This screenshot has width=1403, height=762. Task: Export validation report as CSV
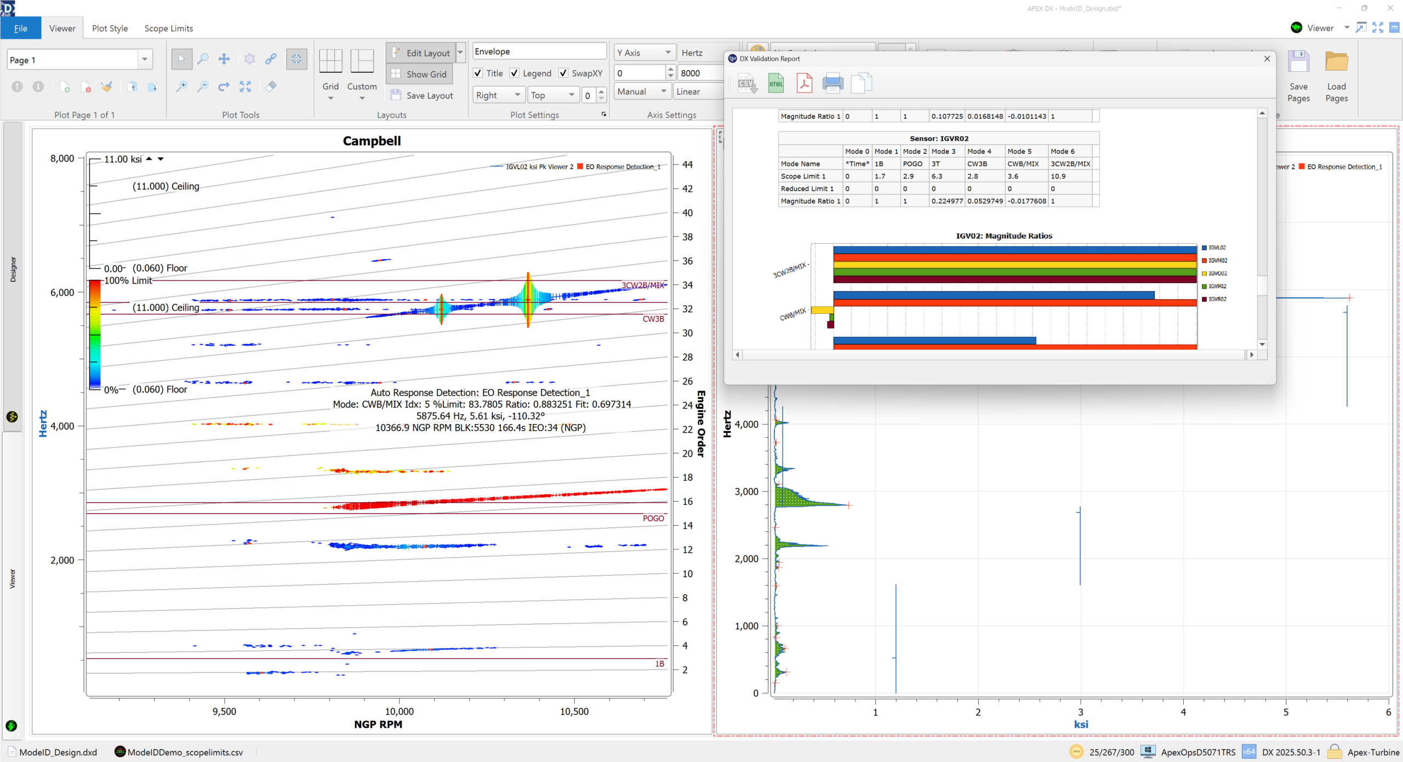tap(748, 84)
